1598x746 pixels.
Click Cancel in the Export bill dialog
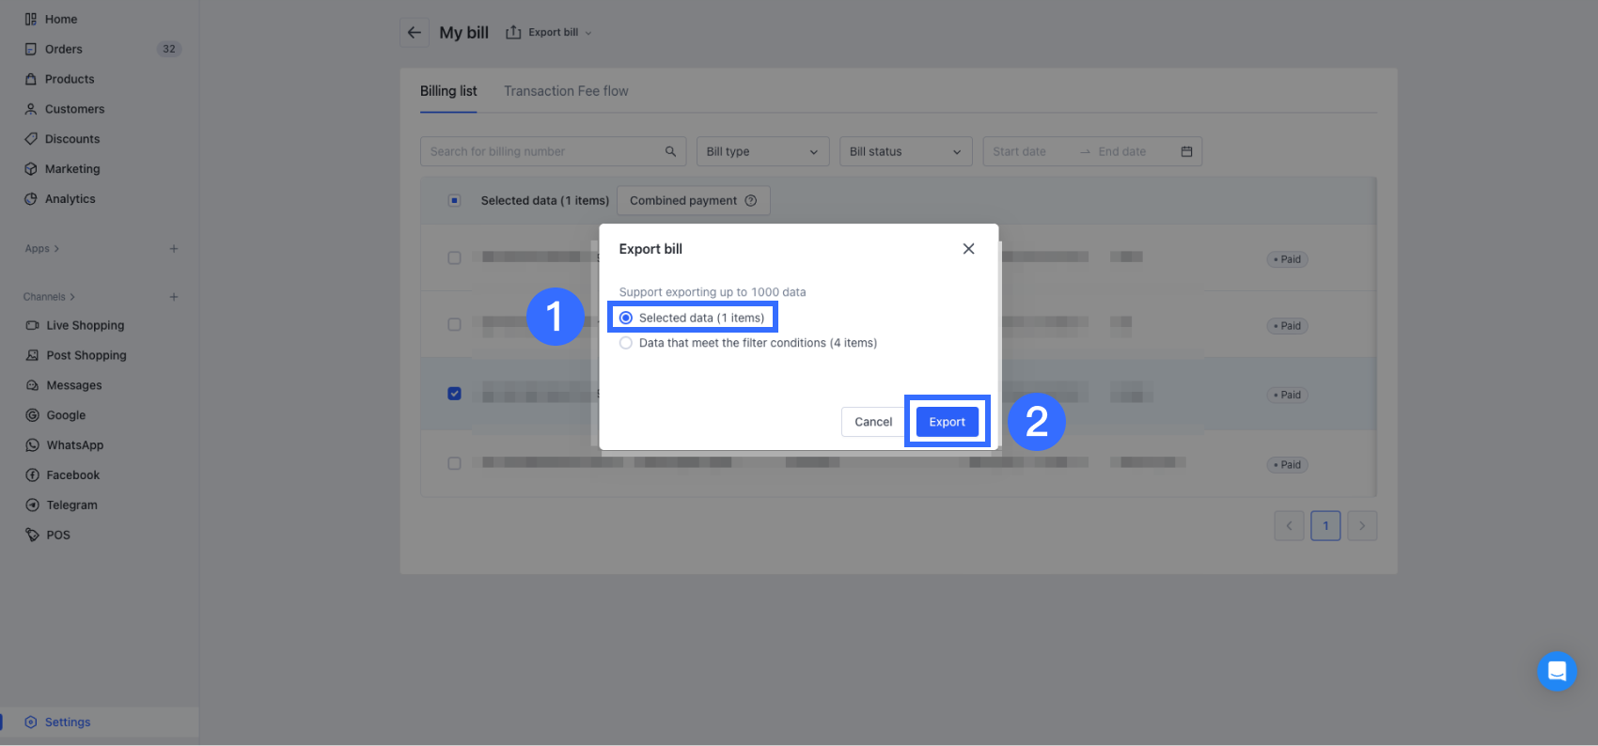[873, 422]
